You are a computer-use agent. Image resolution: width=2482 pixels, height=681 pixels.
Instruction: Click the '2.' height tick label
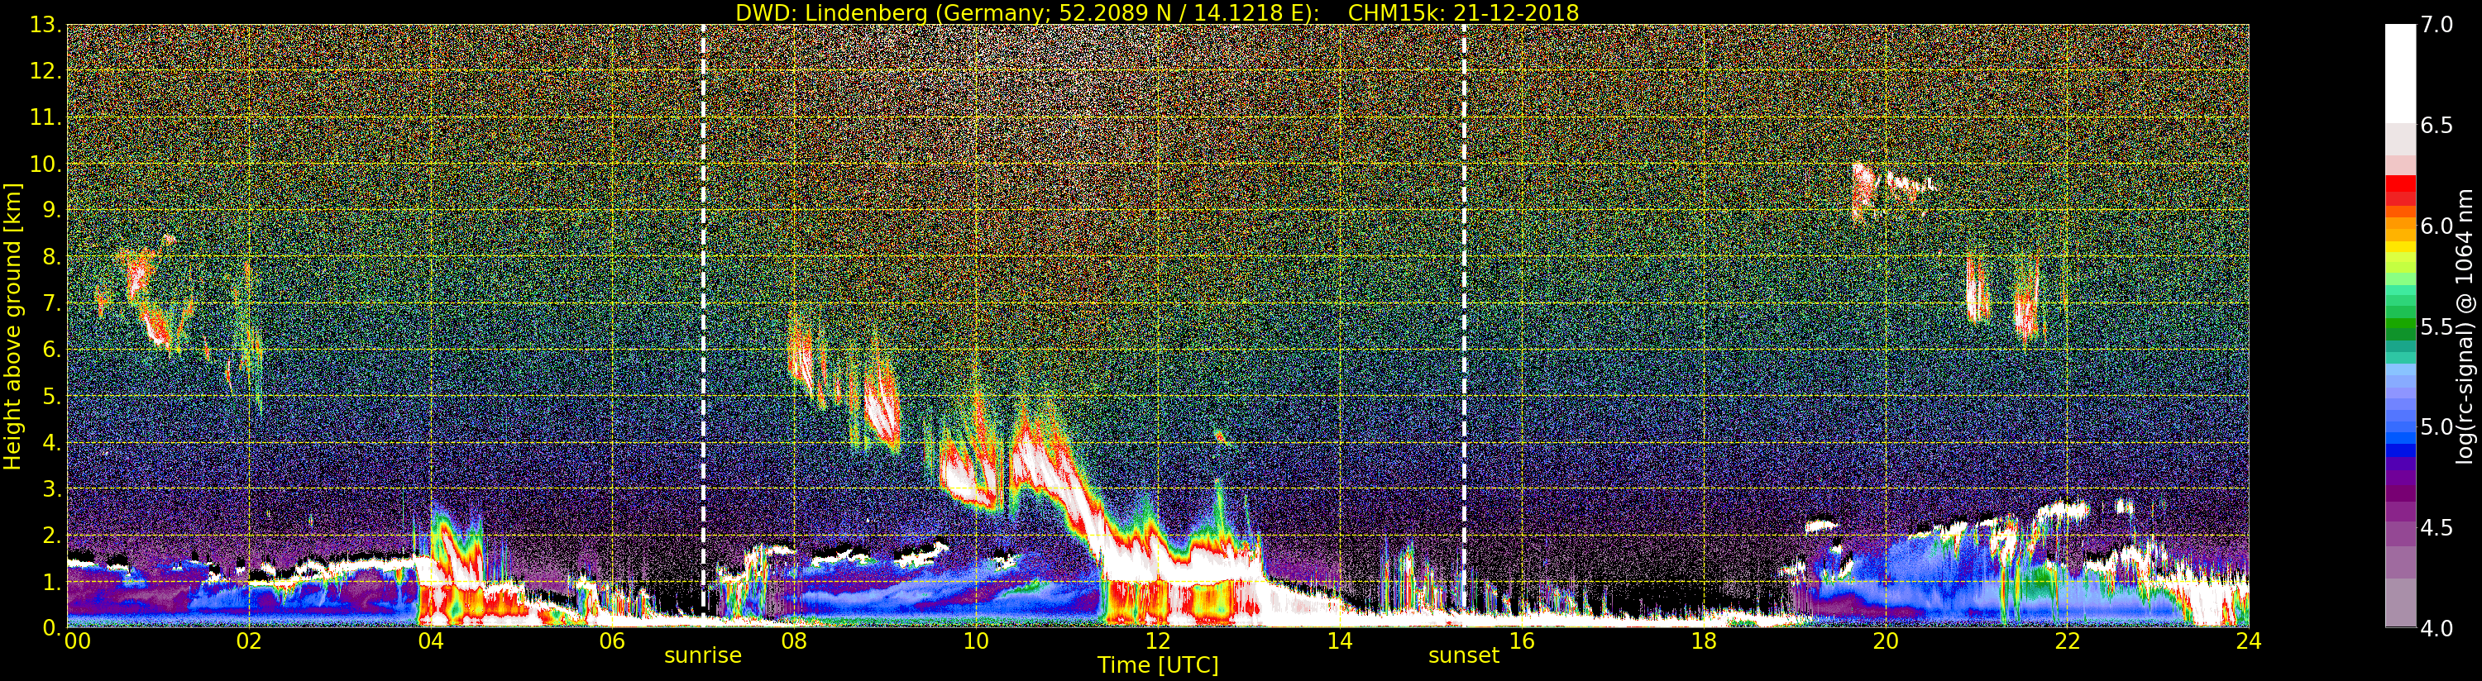tap(51, 535)
